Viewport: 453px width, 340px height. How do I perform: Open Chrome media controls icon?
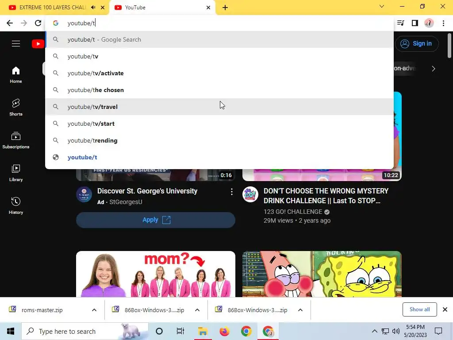[x=400, y=23]
